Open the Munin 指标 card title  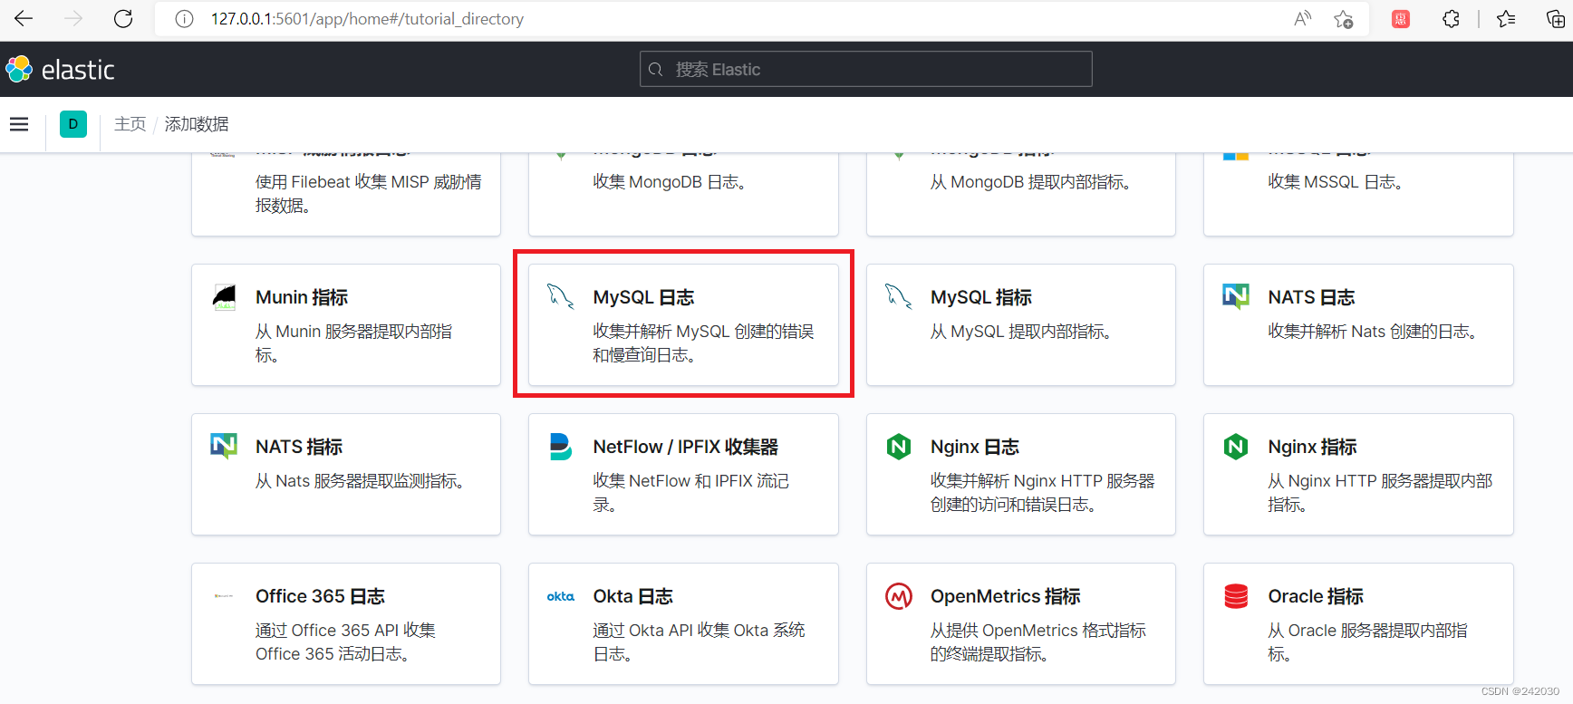(302, 297)
